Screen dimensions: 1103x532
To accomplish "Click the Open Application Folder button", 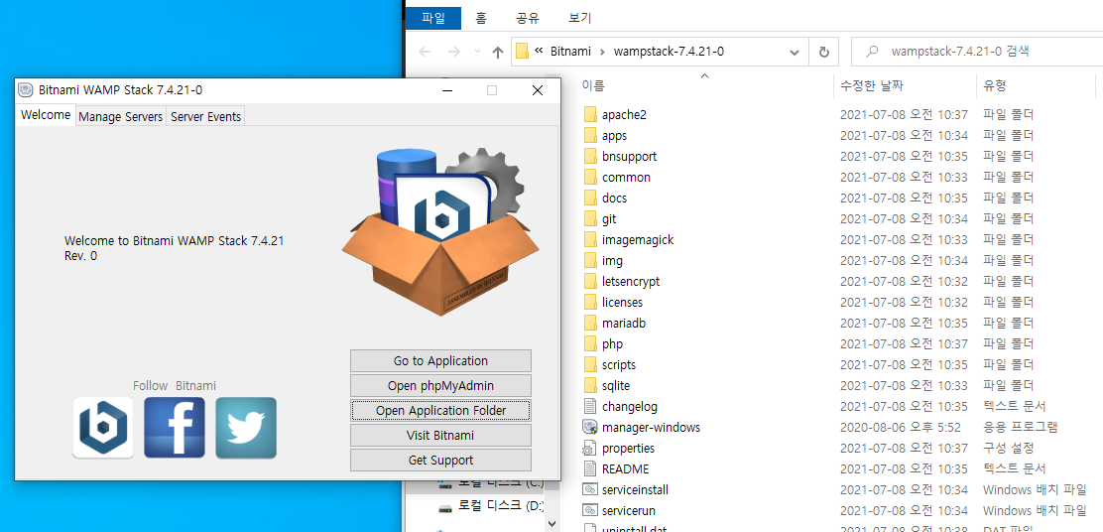I will tap(441, 410).
